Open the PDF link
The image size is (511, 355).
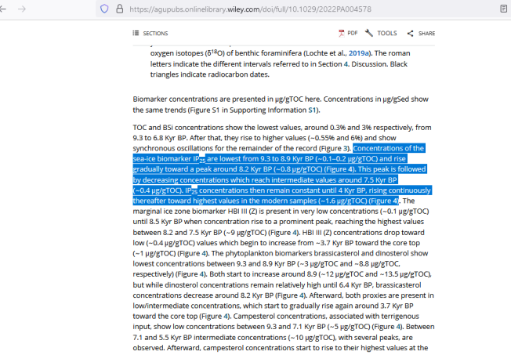352,33
